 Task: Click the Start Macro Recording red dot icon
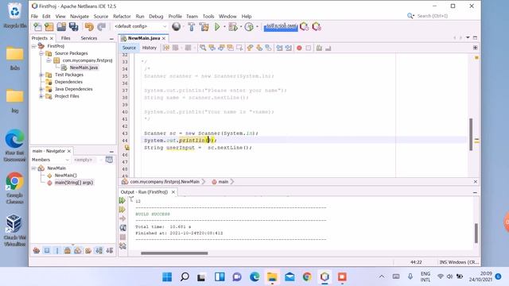[x=299, y=48]
